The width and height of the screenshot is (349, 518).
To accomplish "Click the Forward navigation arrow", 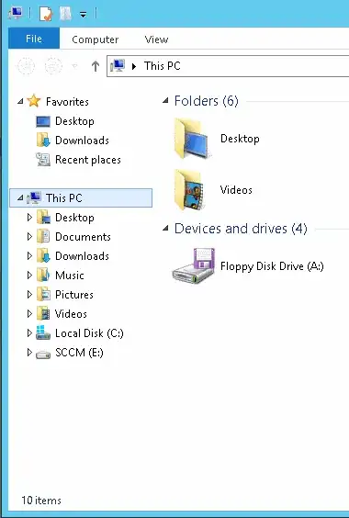I will pos(53,66).
